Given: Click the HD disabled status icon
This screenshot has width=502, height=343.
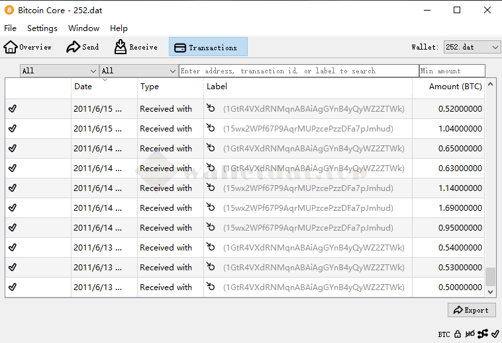Looking at the screenshot, I should coord(470,334).
